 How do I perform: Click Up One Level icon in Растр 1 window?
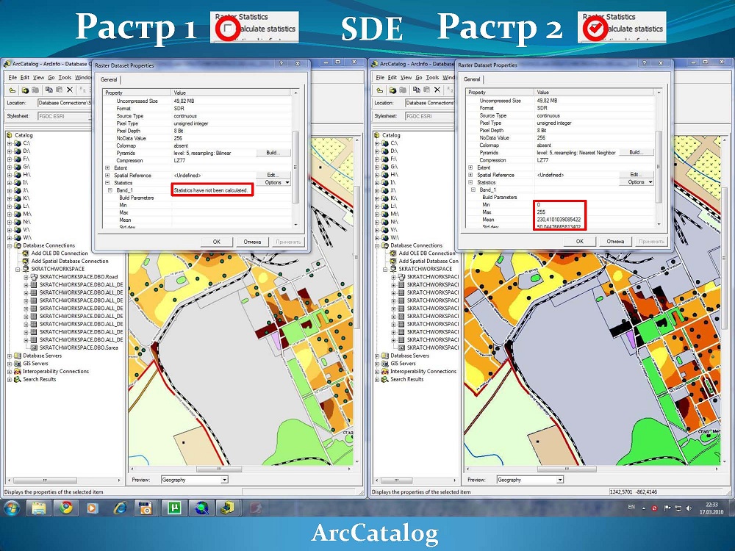(12, 90)
